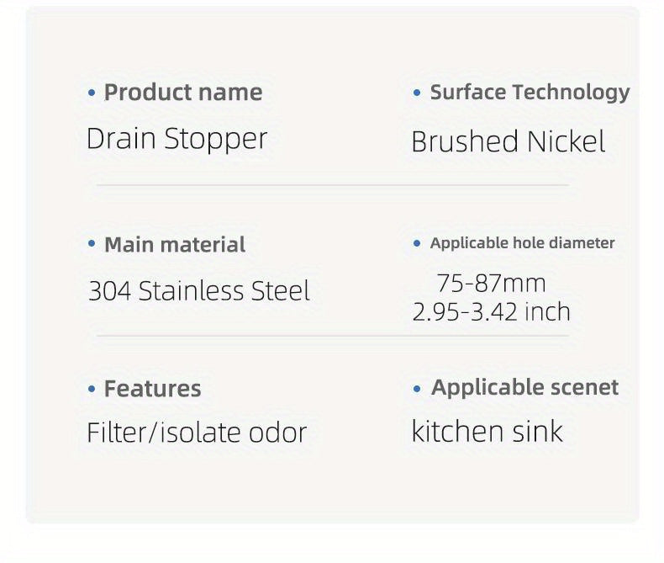This screenshot has width=664, height=563.
Task: Click the bullet beside Surface Technology
Action: pyautogui.click(x=417, y=93)
